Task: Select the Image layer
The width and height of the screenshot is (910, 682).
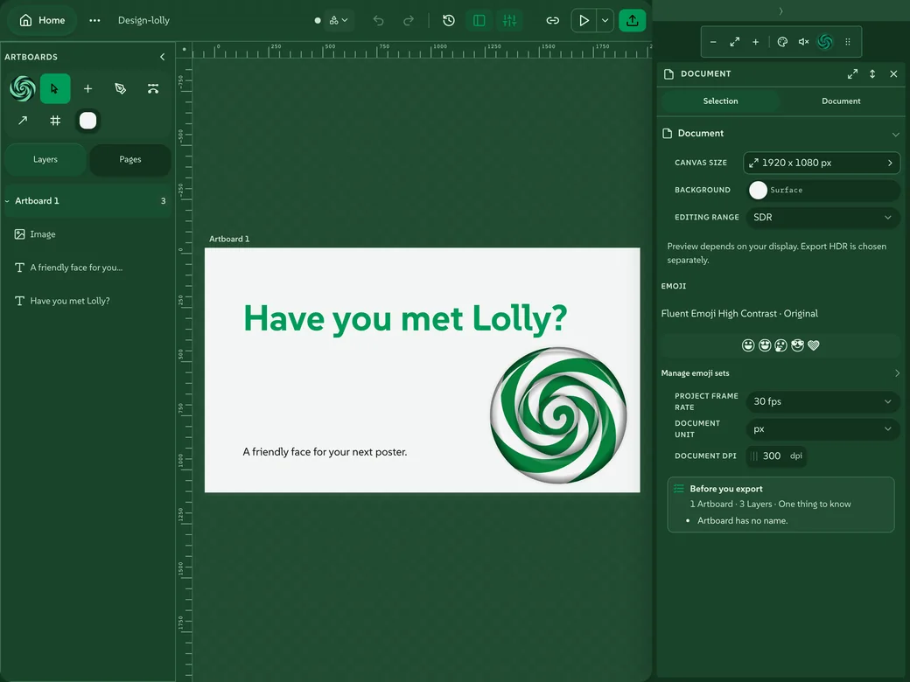Action: coord(88,234)
